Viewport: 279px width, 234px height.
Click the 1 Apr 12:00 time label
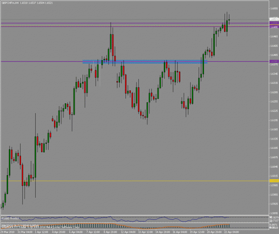[42, 232]
